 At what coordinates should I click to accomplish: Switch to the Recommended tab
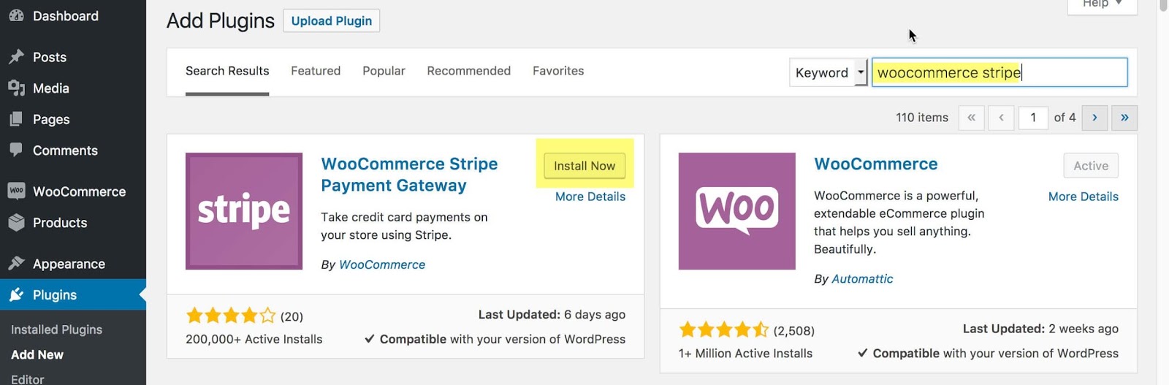coord(468,71)
